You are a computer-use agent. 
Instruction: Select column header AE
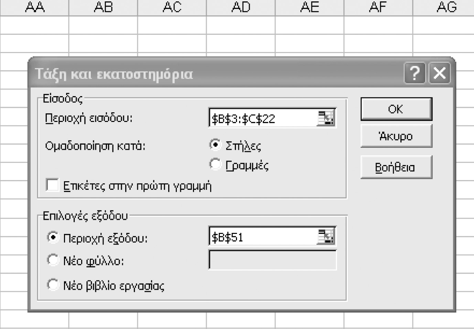click(x=310, y=7)
